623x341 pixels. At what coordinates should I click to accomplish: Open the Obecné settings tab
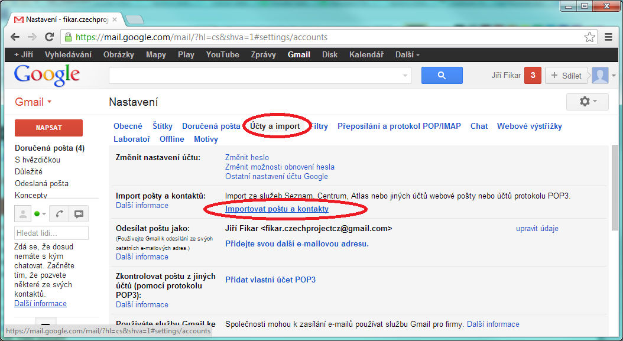[128, 126]
